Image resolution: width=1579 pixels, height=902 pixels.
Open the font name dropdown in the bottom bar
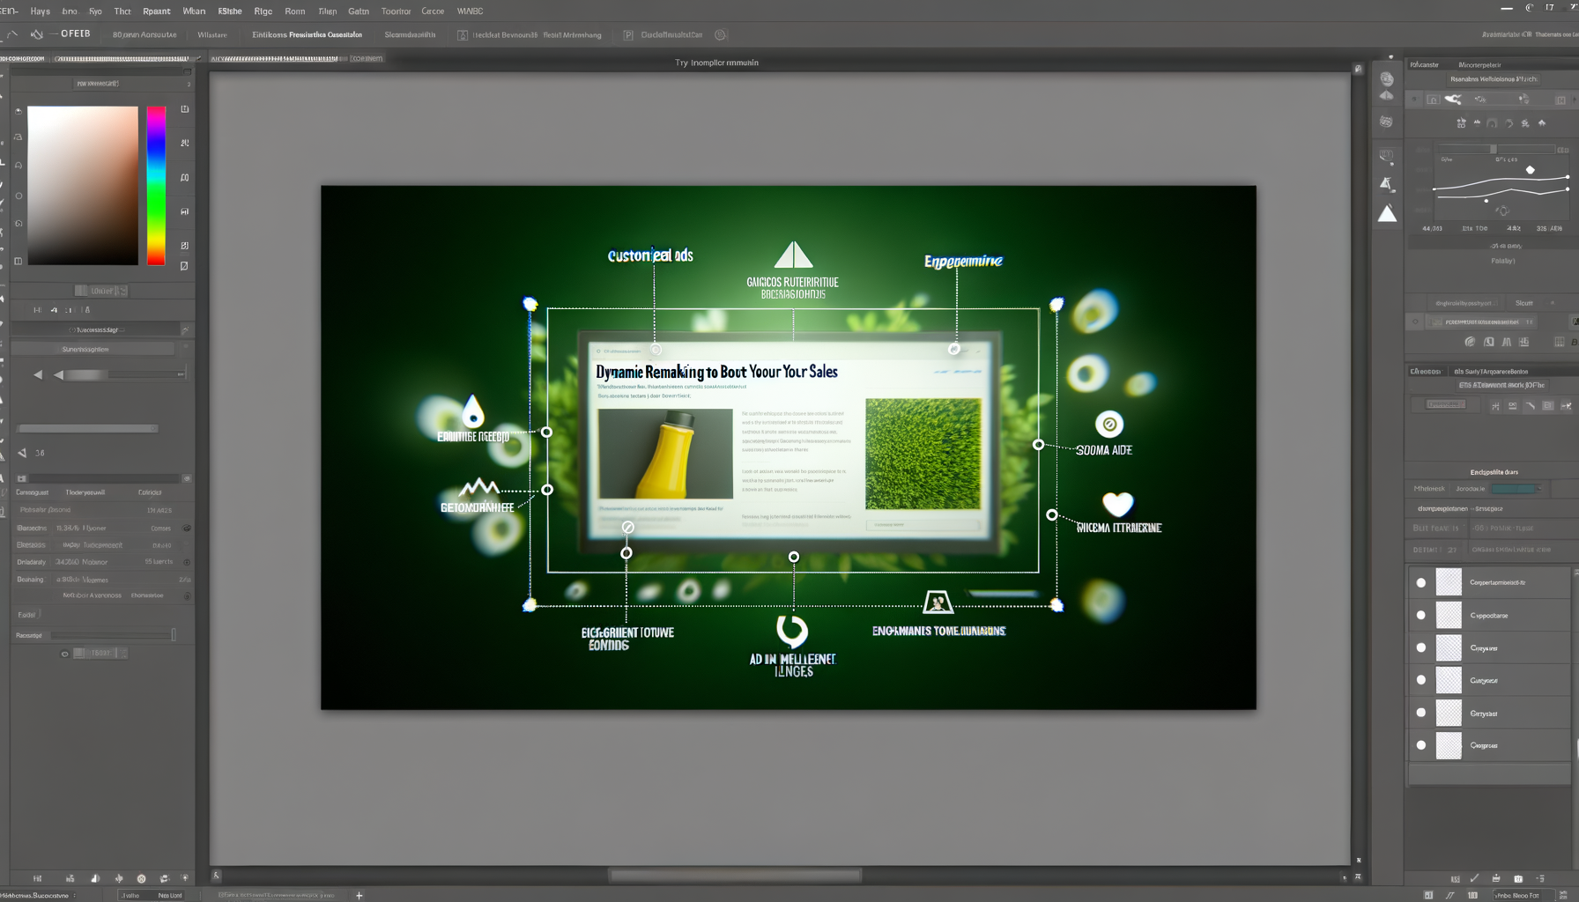tap(1522, 895)
